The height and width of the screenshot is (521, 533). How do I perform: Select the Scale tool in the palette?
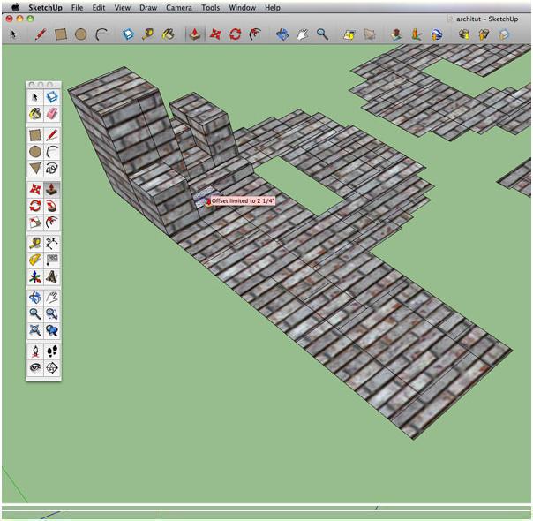(35, 222)
